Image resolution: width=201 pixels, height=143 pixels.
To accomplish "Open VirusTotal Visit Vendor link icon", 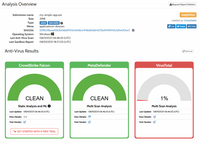I will tap(154, 122).
